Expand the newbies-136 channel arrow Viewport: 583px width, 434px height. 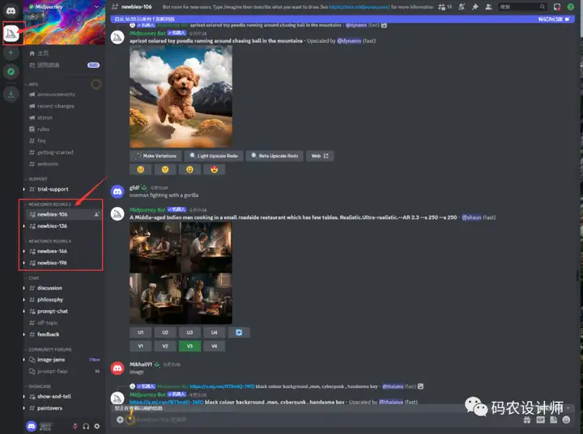24,226
